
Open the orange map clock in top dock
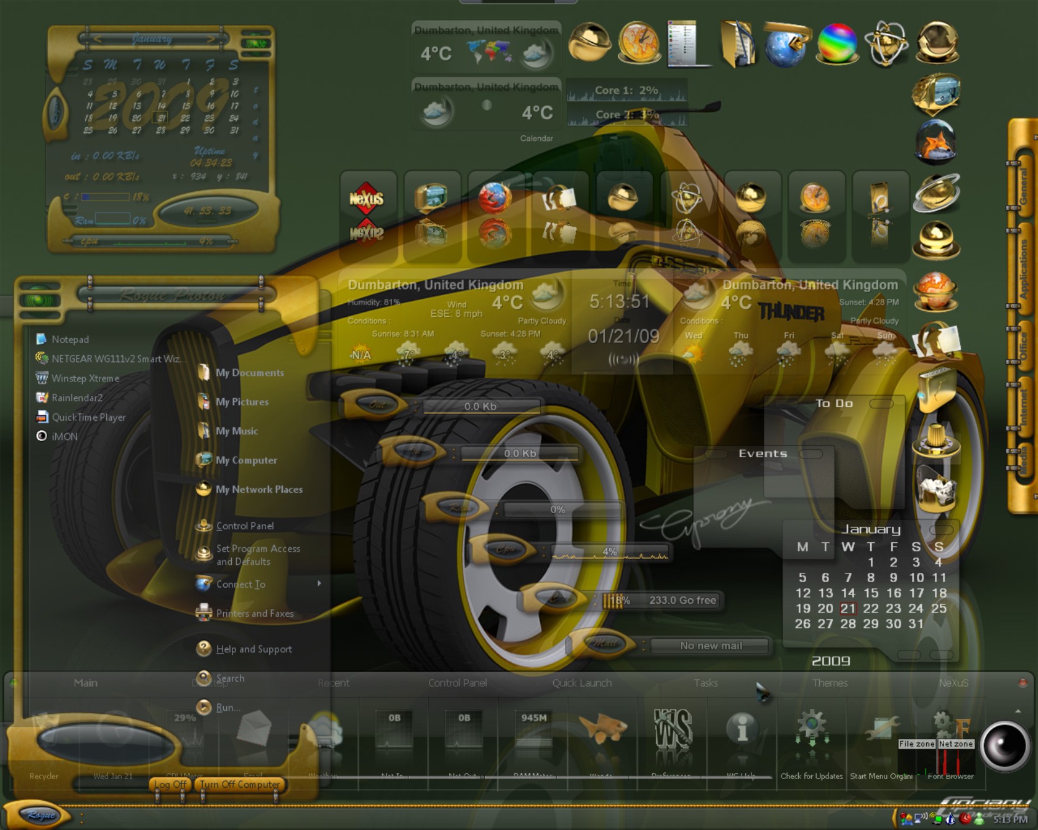click(x=639, y=42)
